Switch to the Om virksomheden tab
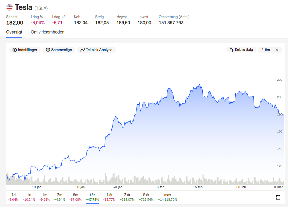This screenshot has height=207, width=288. [48, 32]
